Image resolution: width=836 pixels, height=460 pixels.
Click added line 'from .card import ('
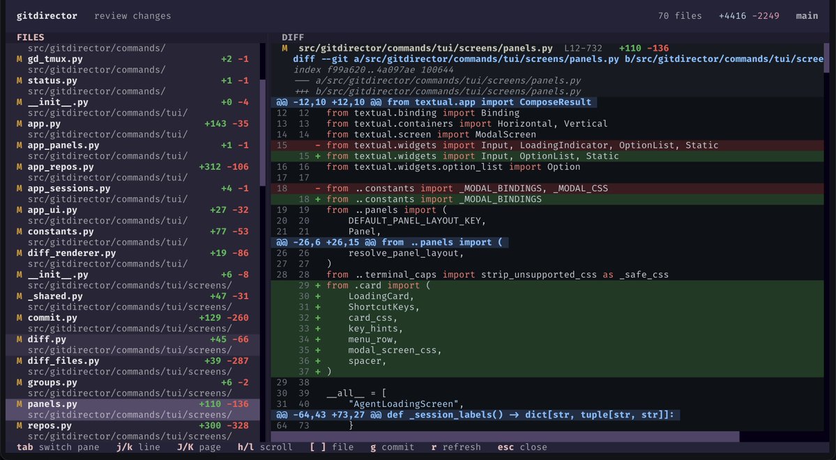[x=547, y=285]
